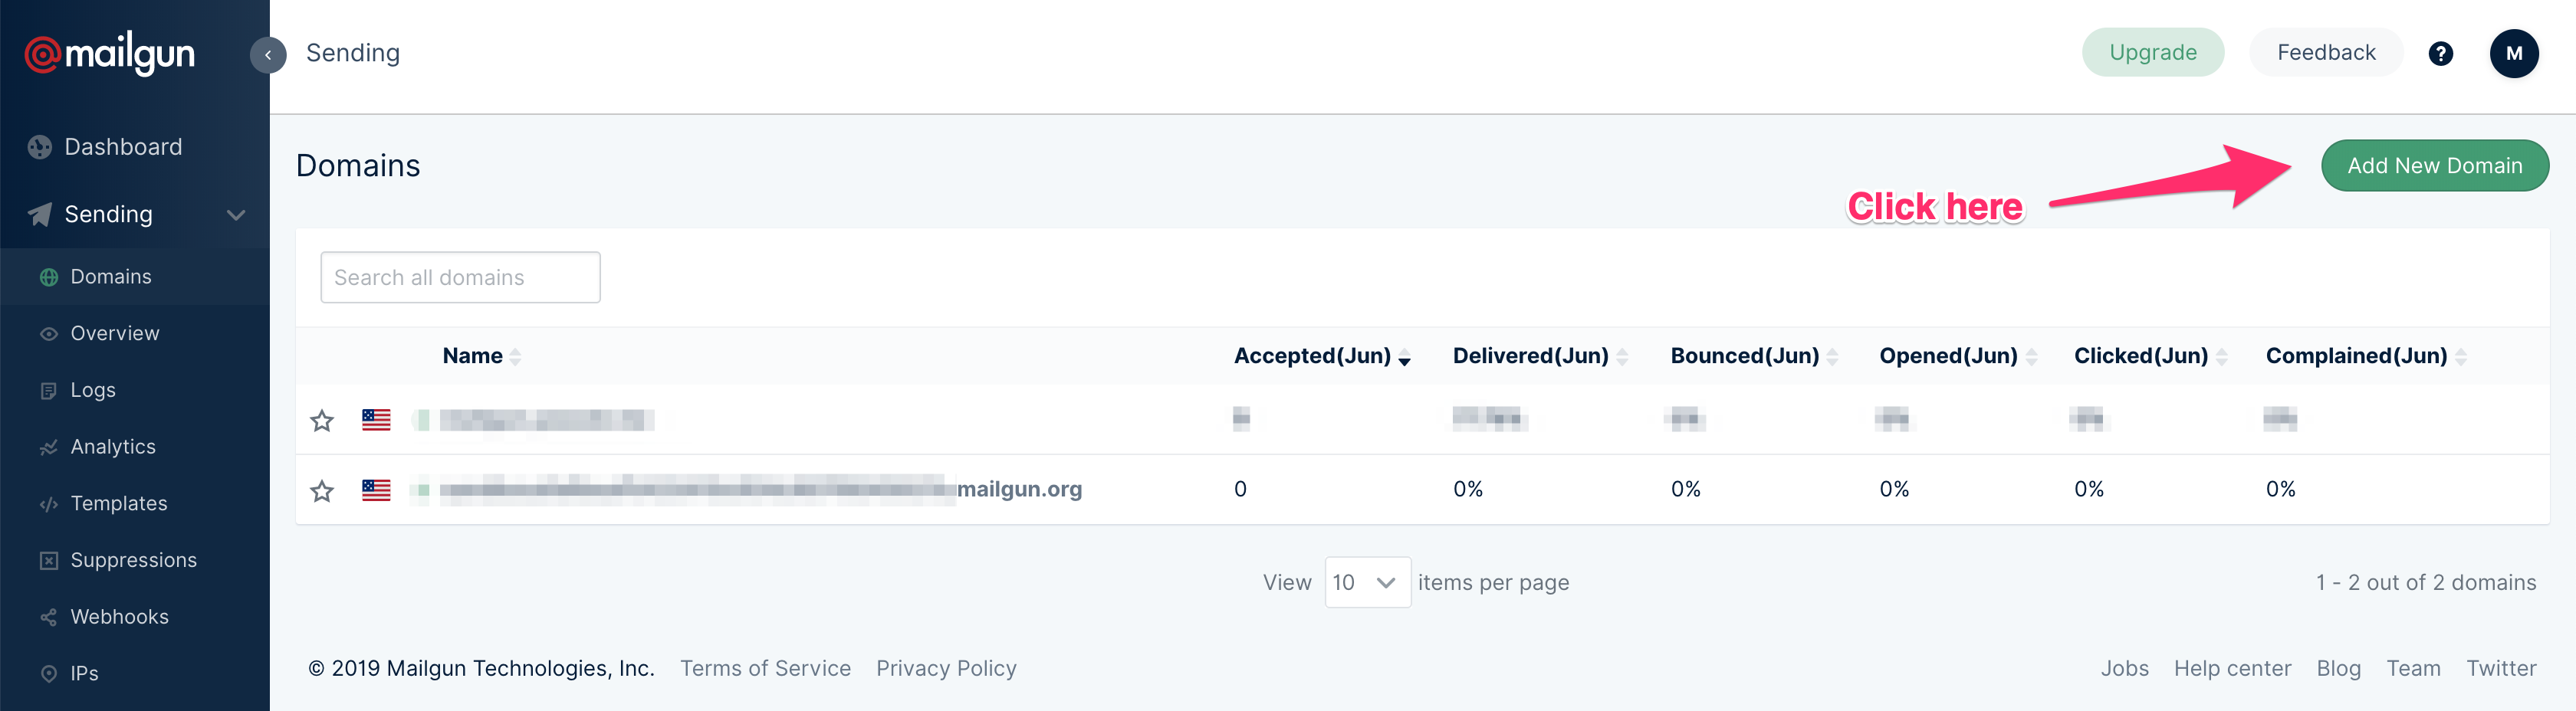2576x711 pixels.
Task: Open Webhooks in the sidebar
Action: point(119,617)
